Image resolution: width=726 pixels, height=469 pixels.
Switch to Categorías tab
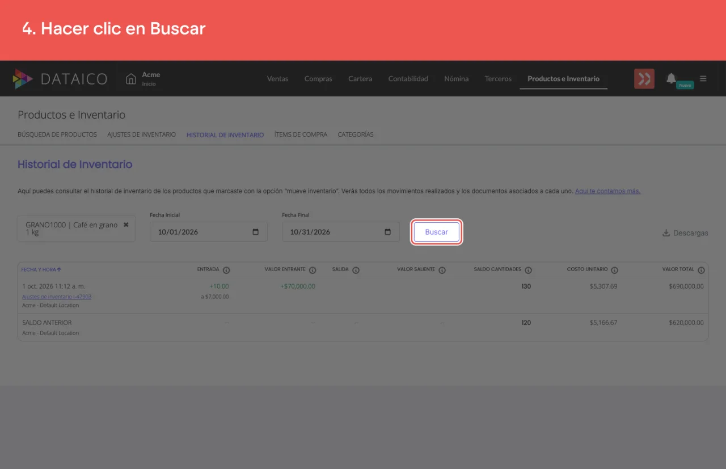click(356, 134)
